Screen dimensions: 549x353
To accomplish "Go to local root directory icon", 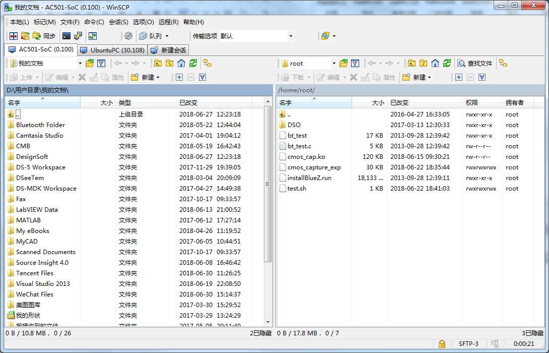I will pyautogui.click(x=169, y=63).
